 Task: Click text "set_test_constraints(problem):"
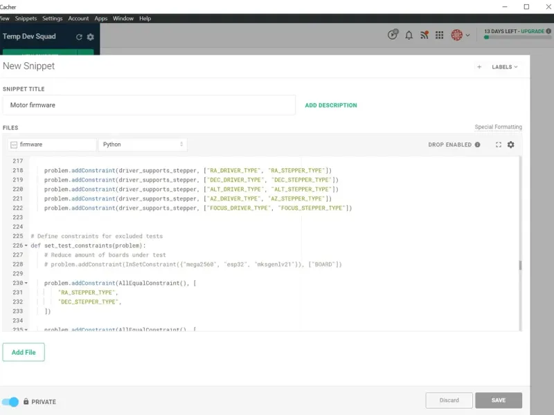pyautogui.click(x=95, y=246)
